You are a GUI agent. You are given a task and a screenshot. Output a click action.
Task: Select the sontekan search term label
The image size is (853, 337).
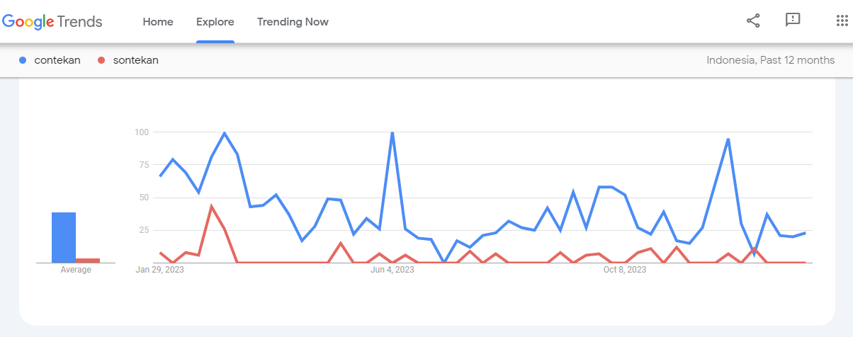coord(135,60)
